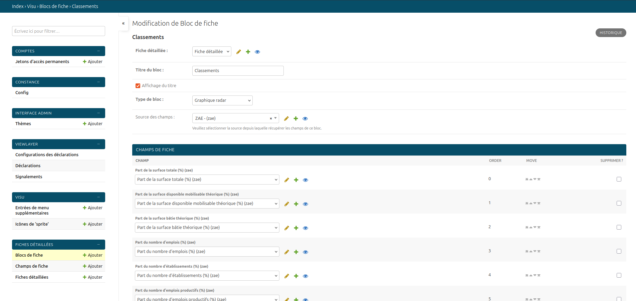Edit the surface bâtie théorique field
Screen dimensions: 636x301
click(287, 228)
